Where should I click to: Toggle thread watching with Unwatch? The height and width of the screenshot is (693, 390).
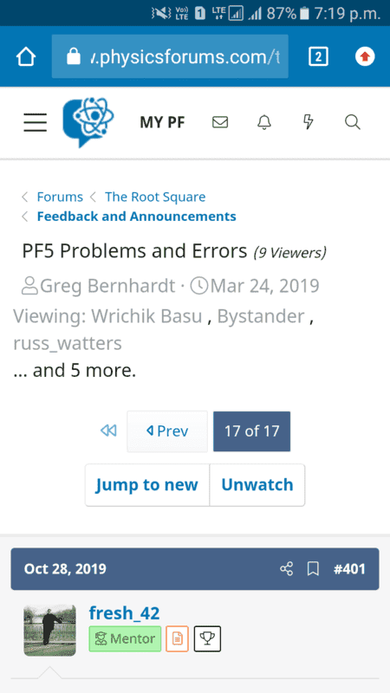coord(257,485)
